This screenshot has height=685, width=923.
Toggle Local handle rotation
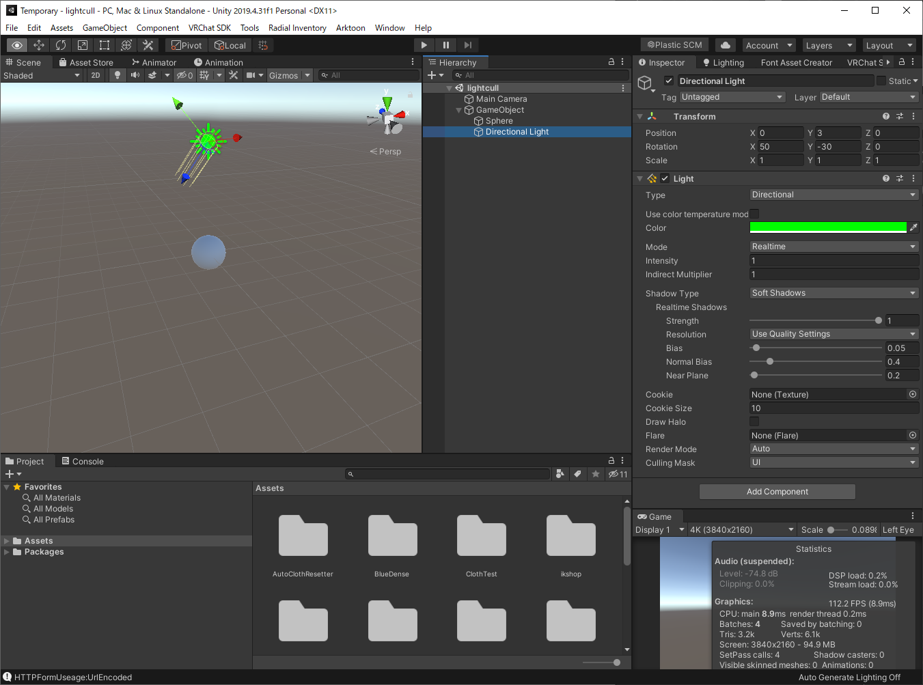click(x=230, y=45)
